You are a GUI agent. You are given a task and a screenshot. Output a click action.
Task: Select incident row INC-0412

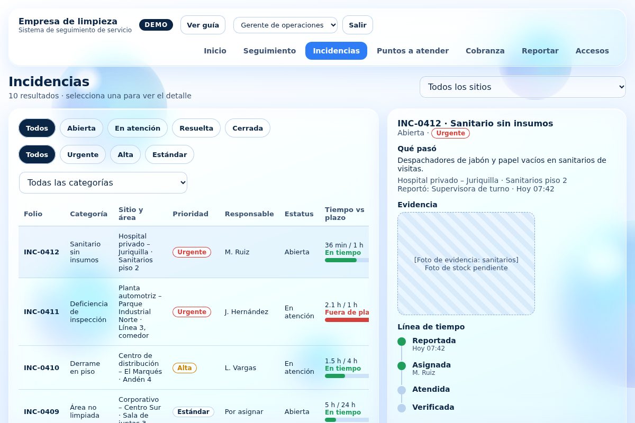[194, 252]
